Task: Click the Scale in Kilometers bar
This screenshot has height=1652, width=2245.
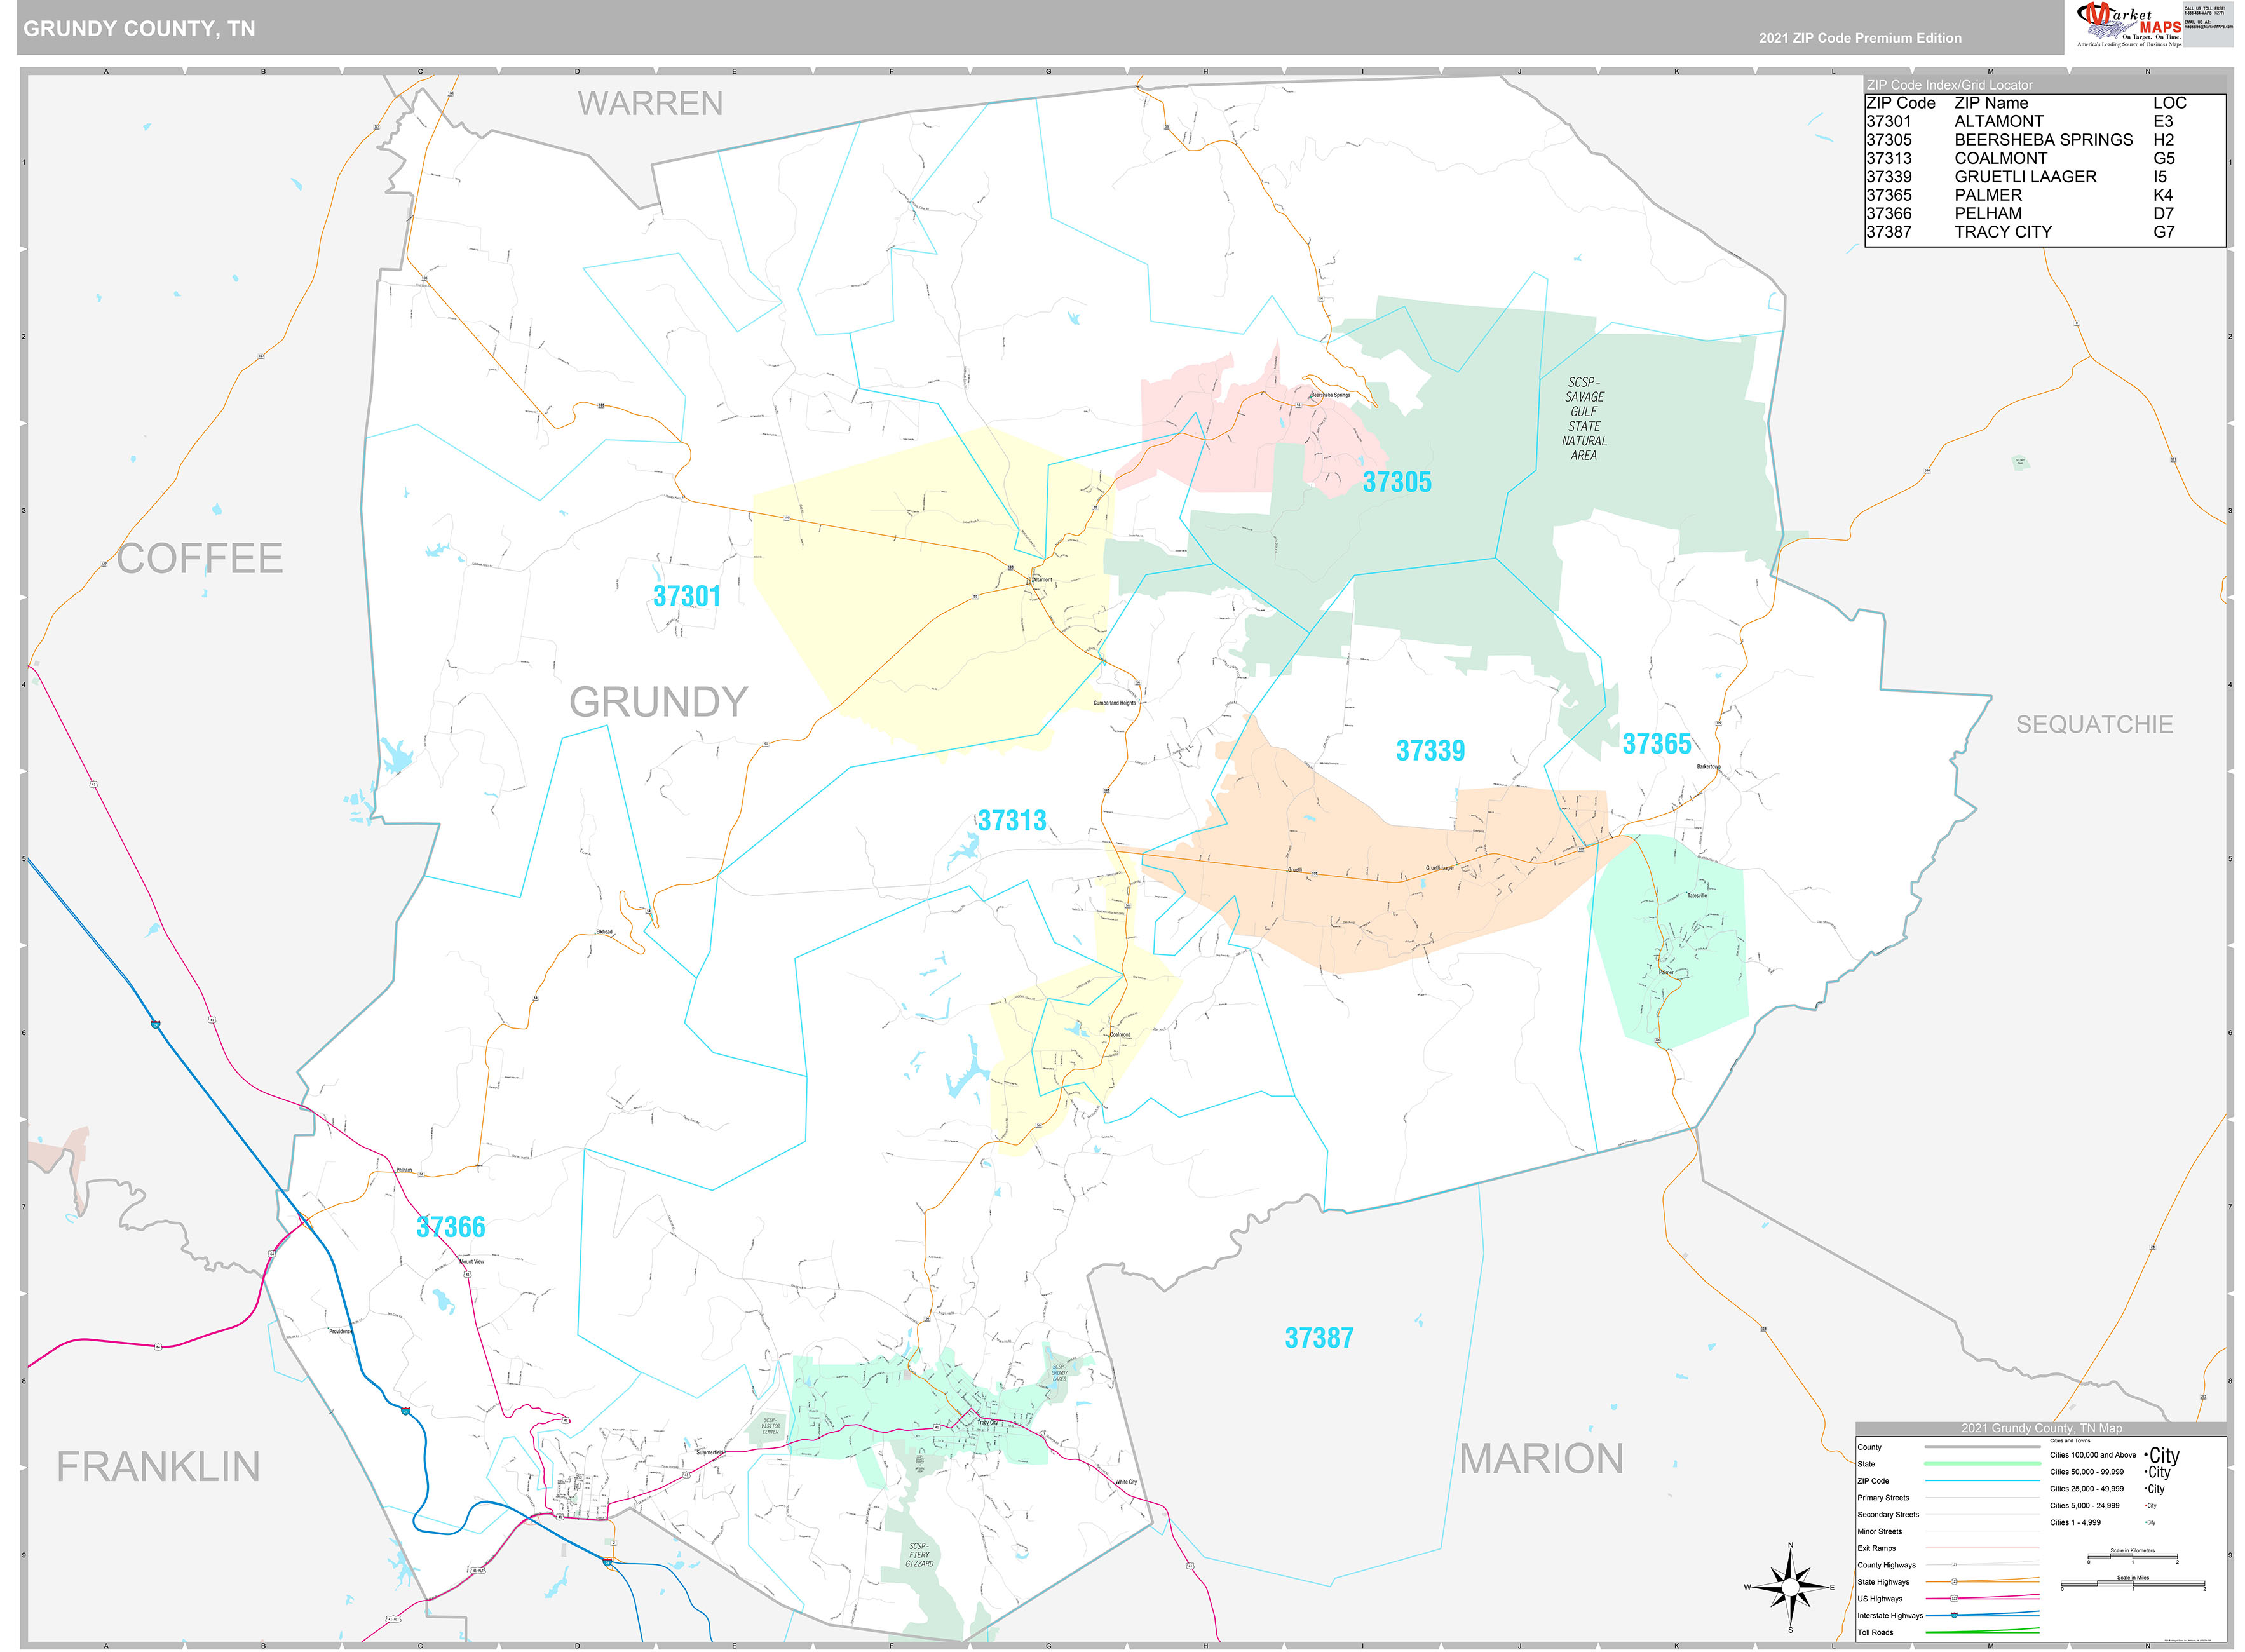Action: click(2133, 1557)
